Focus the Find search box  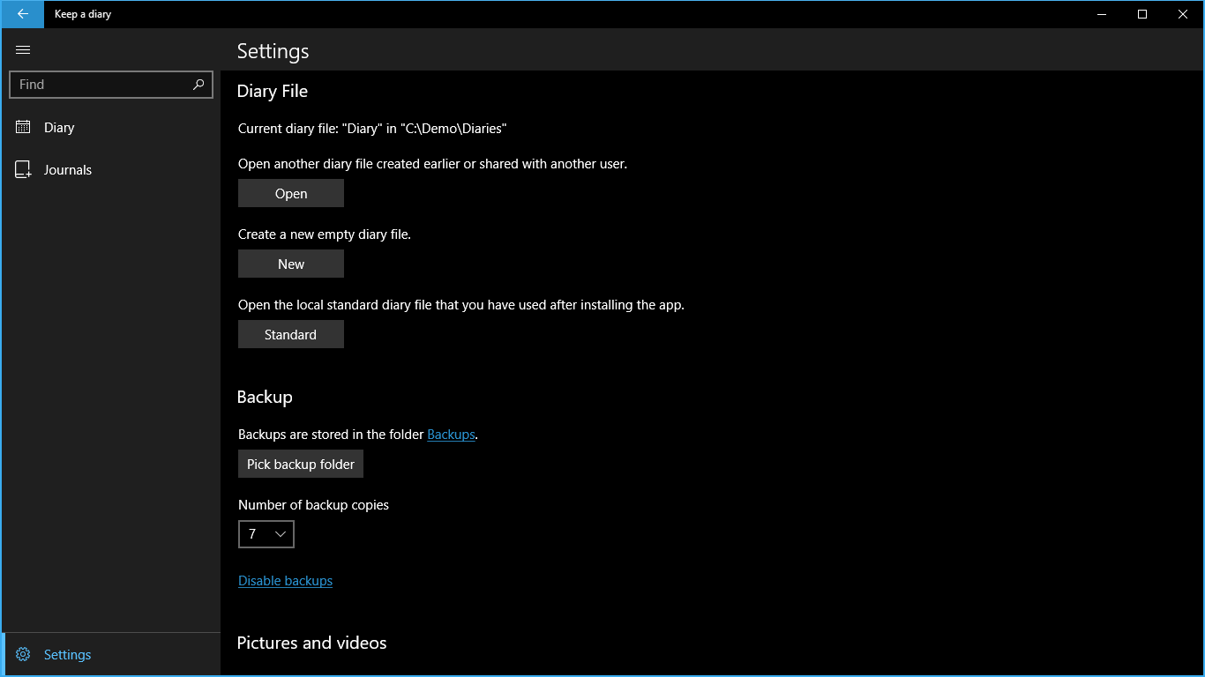tap(101, 85)
